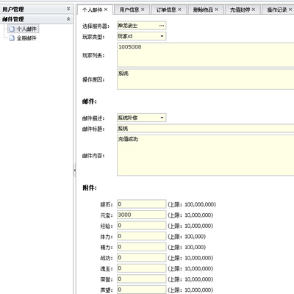
Task: Click the page icon beside 全服邮件
Action: coord(12,38)
